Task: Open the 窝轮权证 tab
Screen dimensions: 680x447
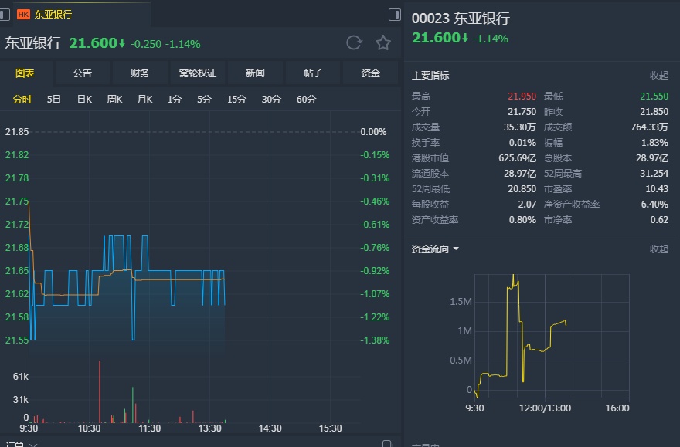Action: pos(197,73)
